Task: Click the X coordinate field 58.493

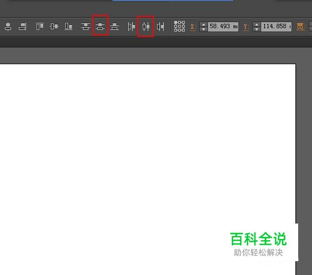Action: click(x=223, y=27)
